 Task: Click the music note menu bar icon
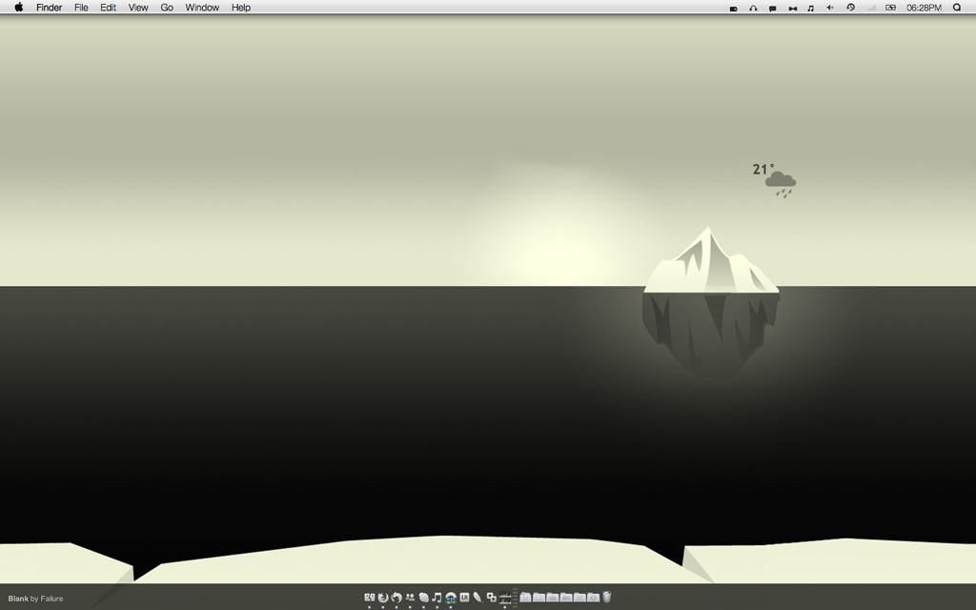click(810, 8)
